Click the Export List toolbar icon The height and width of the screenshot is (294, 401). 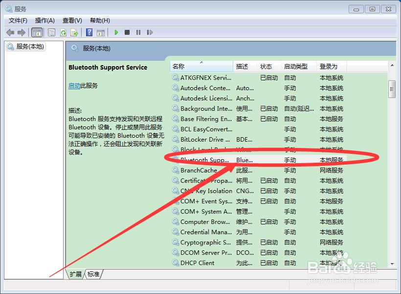[74, 32]
